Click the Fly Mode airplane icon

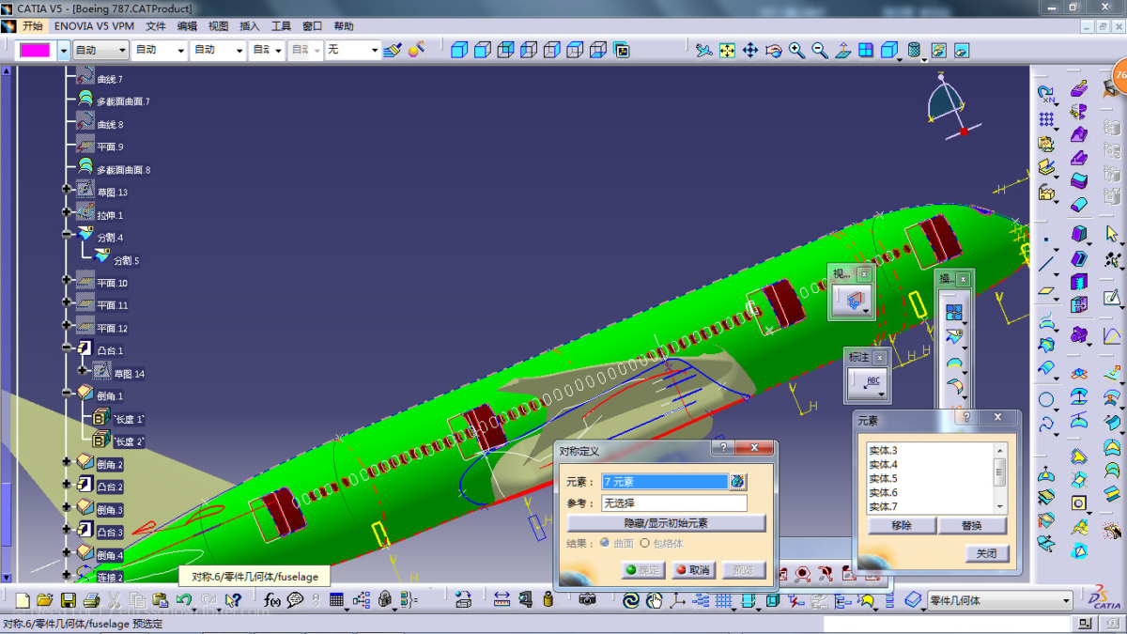click(703, 50)
